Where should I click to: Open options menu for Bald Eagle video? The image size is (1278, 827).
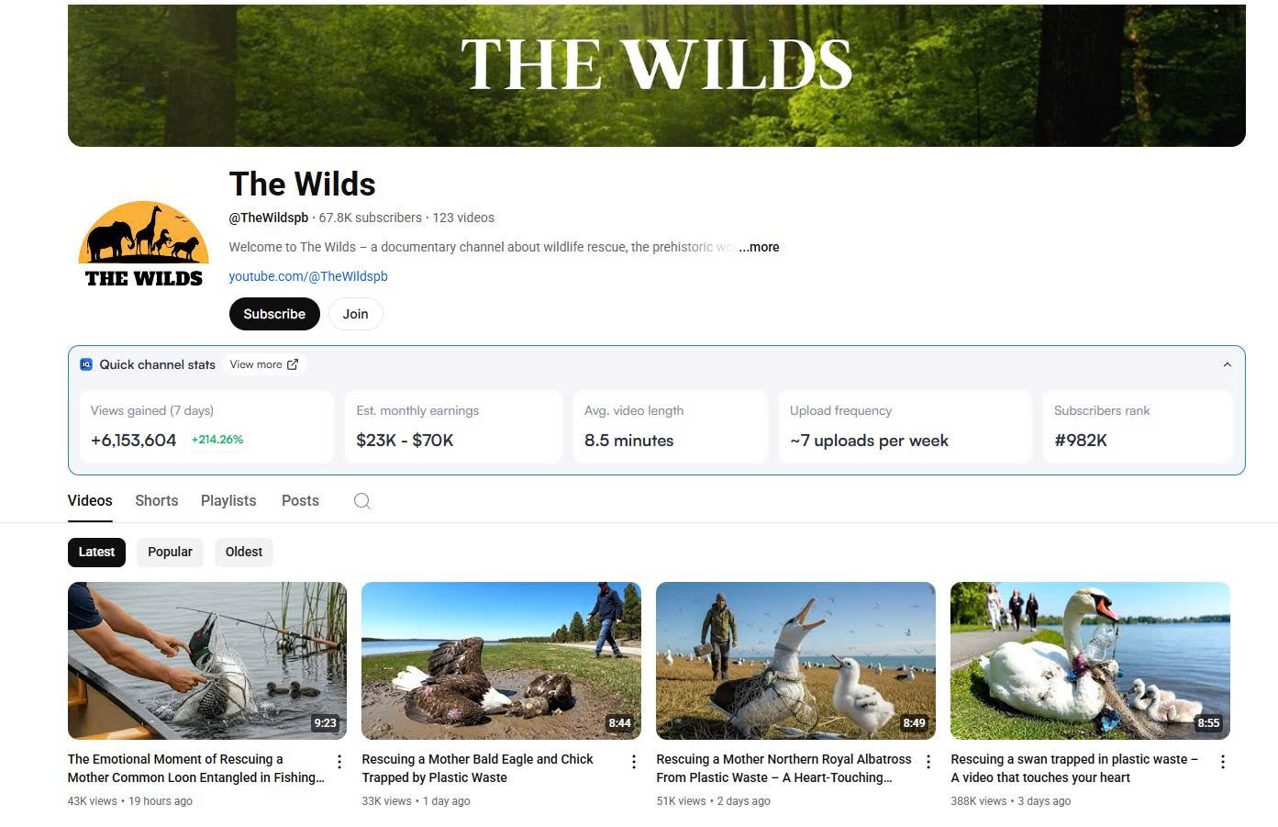click(x=634, y=762)
